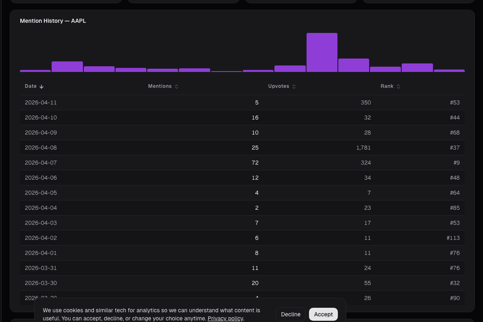The image size is (483, 322).
Task: Click the leftmost bar in the chart
Action: click(x=35, y=71)
